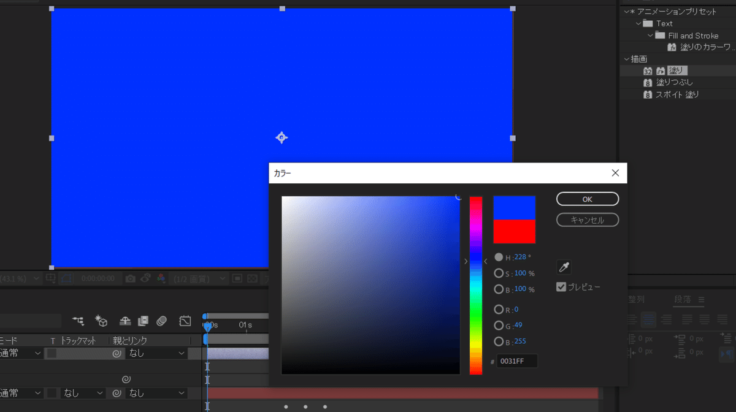The image size is (736, 412).
Task: Pick the eyedropper in the color dialog
Action: pos(564,267)
